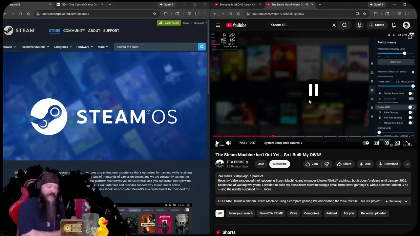Open more actions three-dot menu
Image resolution: width=420 pixels, height=236 pixels.
pos(407,164)
